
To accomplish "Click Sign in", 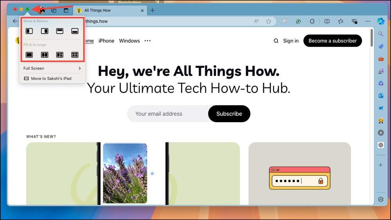I will tap(291, 41).
